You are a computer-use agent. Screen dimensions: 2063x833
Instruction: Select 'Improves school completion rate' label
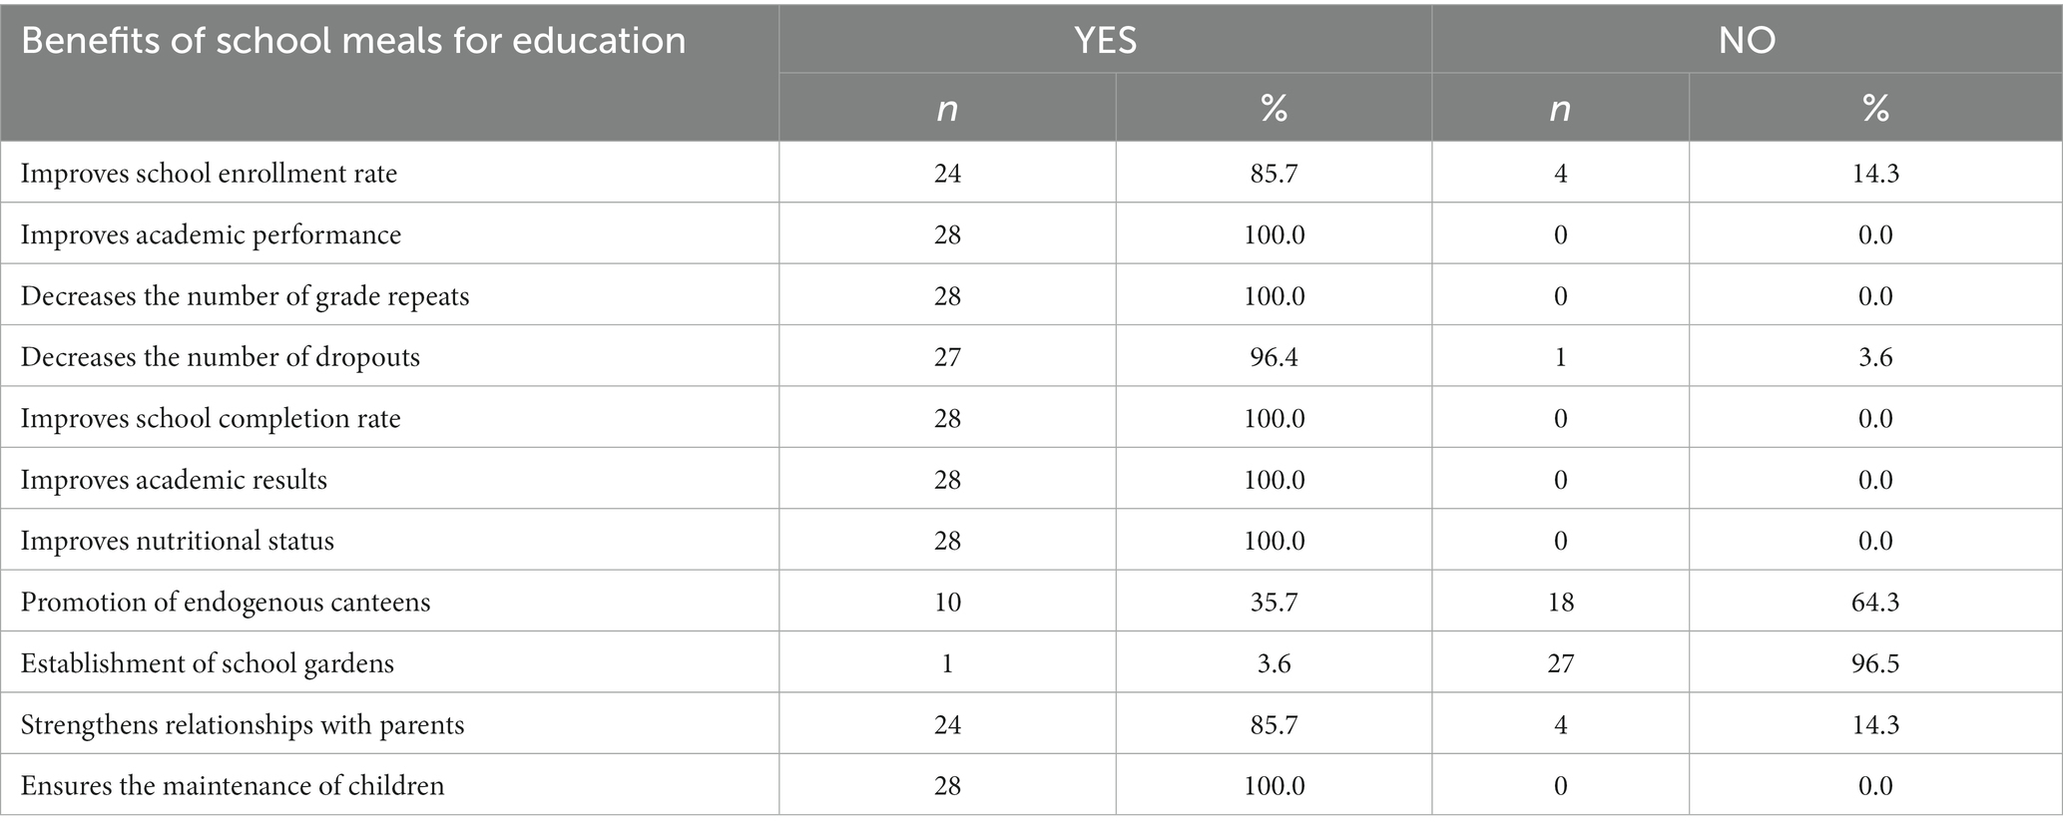211,419
